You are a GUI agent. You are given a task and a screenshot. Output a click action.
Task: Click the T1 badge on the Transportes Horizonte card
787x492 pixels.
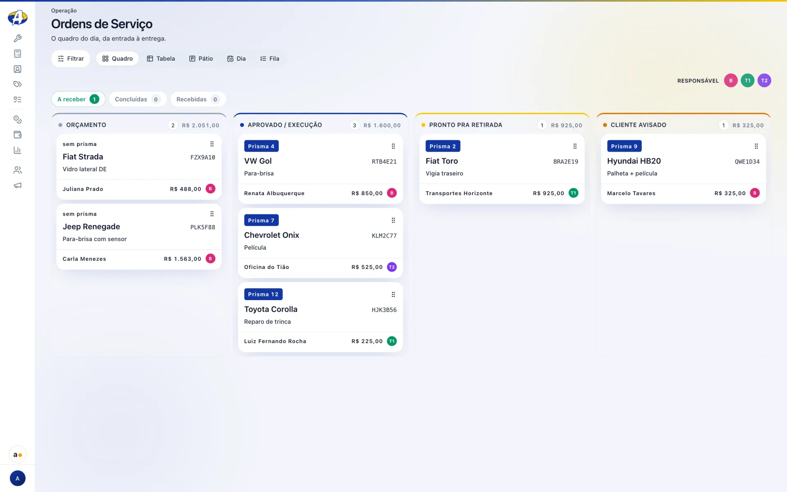(573, 193)
